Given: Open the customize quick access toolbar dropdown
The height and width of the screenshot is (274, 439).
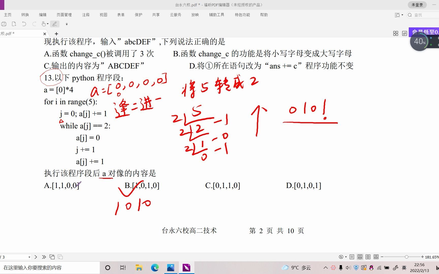Looking at the screenshot, I should point(67,24).
